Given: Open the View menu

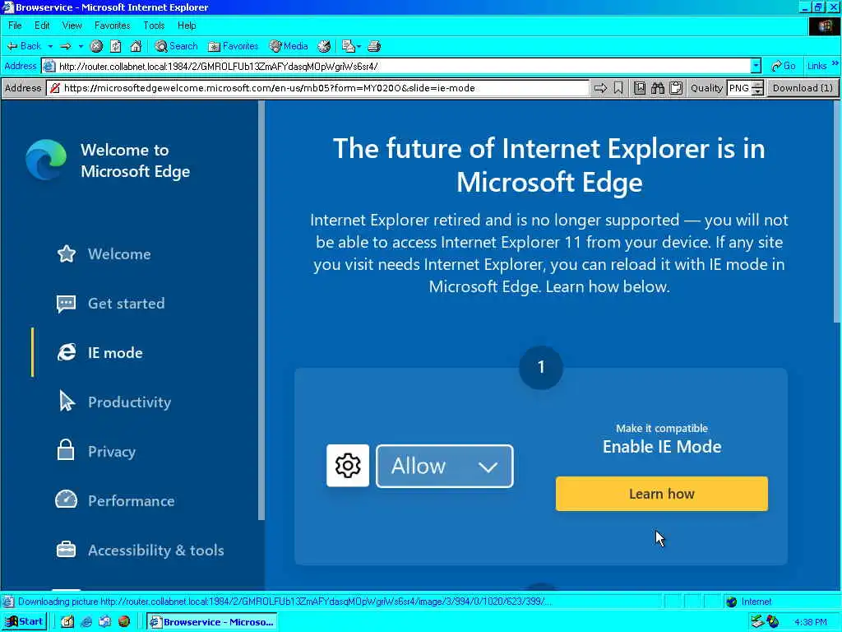Looking at the screenshot, I should click(72, 26).
